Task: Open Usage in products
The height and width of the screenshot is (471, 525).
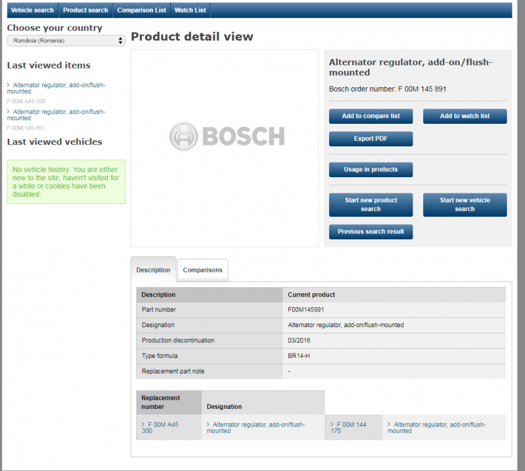Action: tap(371, 170)
